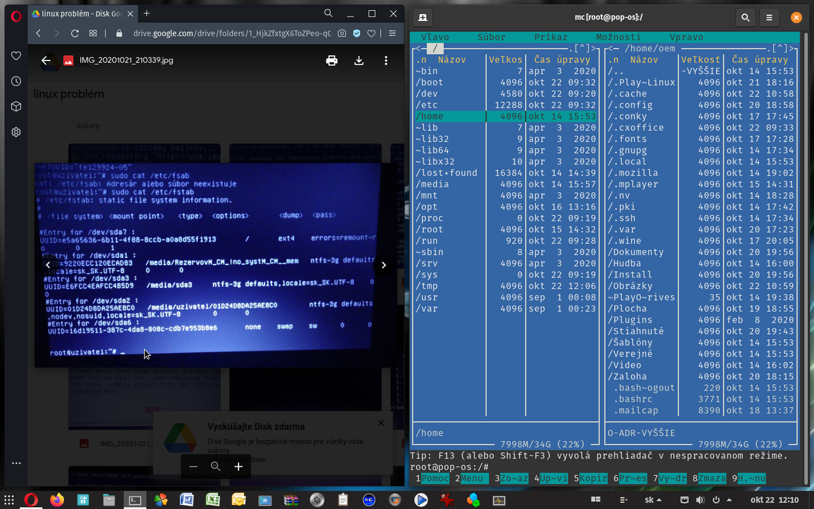Click the Vy~dr function key button
This screenshot has width=814, height=509.
click(x=672, y=478)
